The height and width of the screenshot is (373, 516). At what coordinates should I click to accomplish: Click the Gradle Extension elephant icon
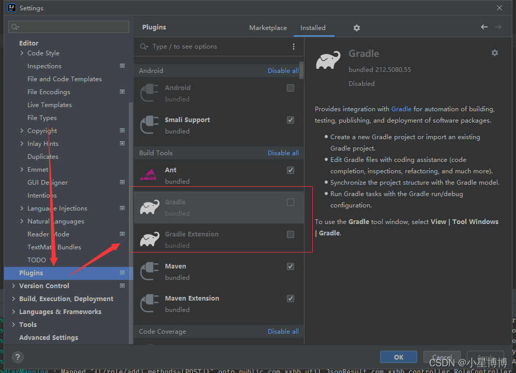click(x=150, y=240)
